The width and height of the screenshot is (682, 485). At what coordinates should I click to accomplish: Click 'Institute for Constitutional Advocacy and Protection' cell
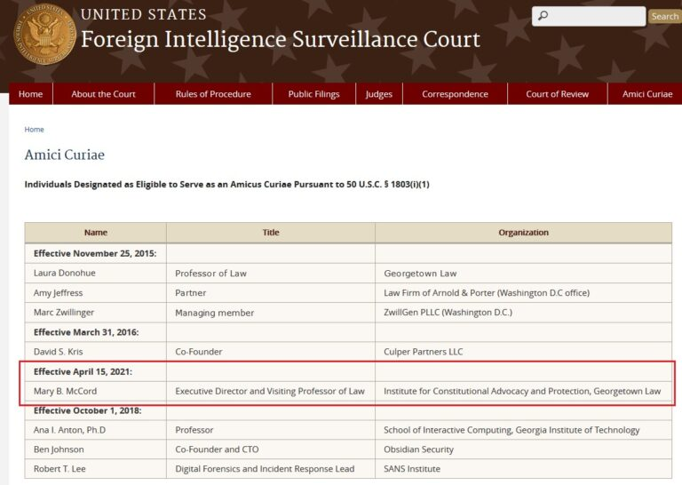pos(522,392)
